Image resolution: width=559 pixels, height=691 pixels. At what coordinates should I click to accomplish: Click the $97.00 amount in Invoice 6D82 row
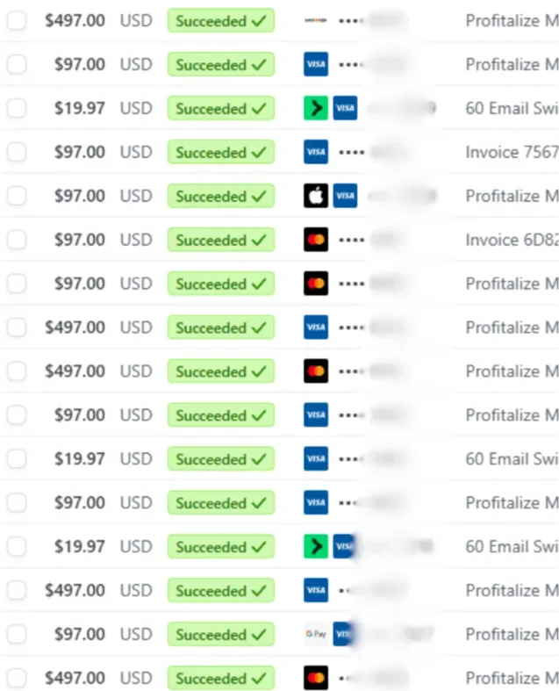click(80, 240)
